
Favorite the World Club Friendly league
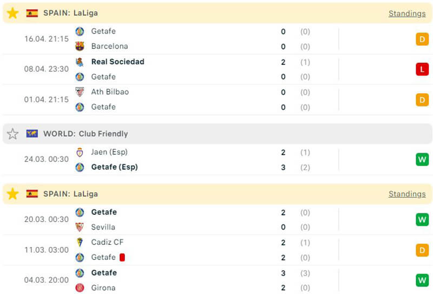point(12,134)
